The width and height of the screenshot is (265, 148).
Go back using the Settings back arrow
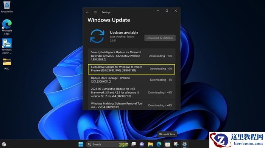click(x=87, y=12)
